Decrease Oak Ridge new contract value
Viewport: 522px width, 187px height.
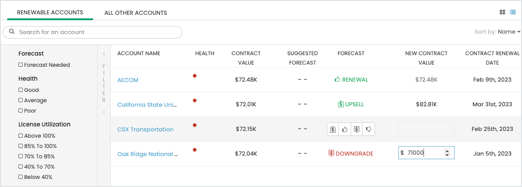pyautogui.click(x=447, y=155)
